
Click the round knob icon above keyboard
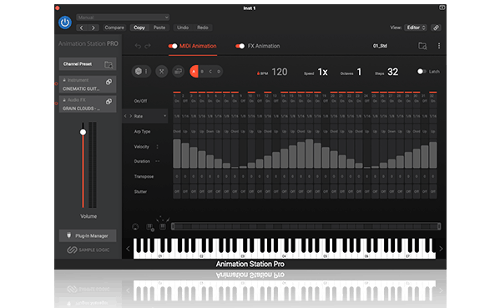(x=135, y=227)
